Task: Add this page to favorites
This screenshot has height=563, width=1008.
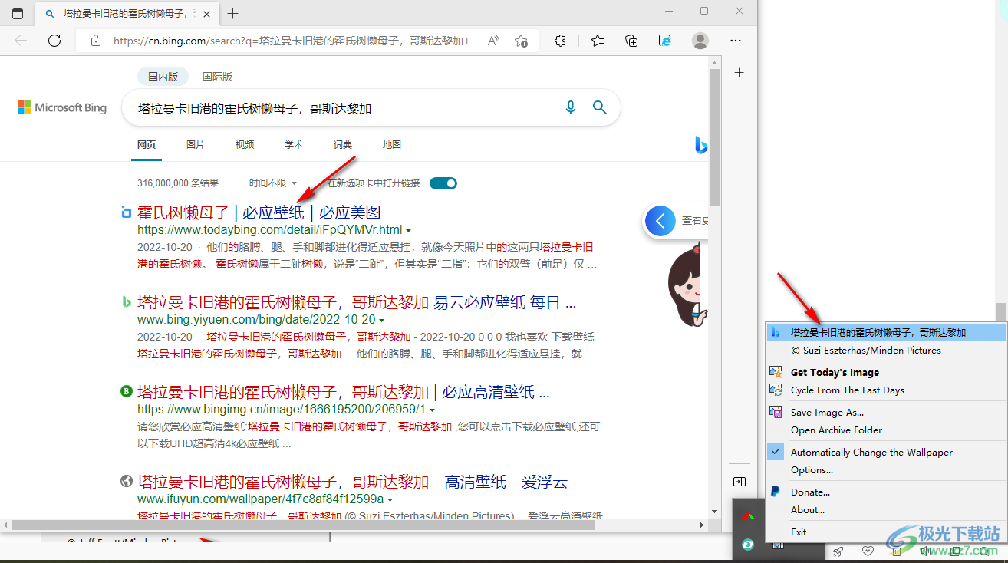Action: click(x=521, y=41)
